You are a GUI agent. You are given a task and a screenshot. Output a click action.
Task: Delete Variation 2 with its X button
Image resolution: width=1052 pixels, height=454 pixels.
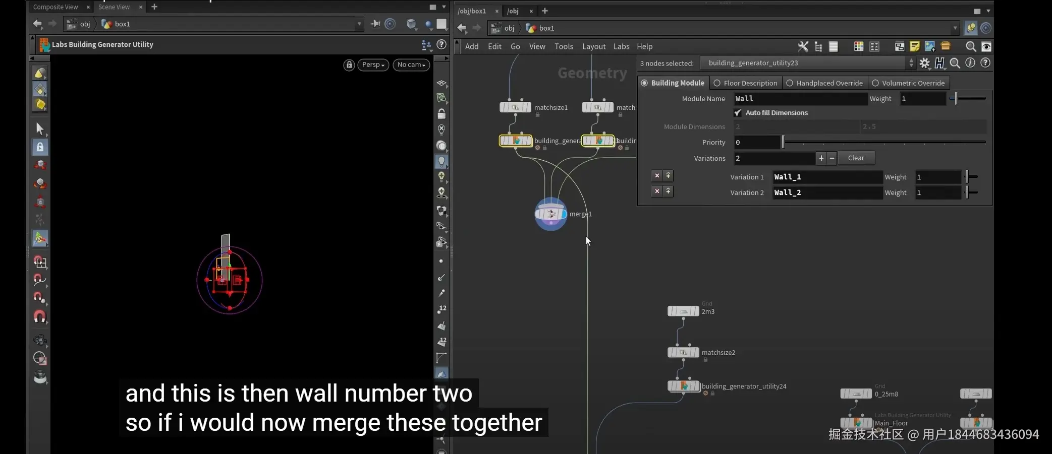pos(657,191)
